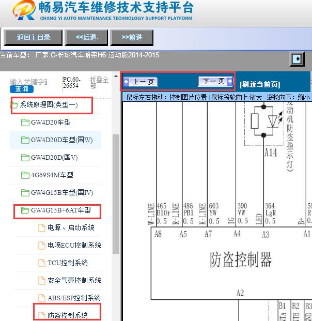Click document icon beside 电喷ECU控制系统
Screen dimensions: 312x321
point(42,246)
